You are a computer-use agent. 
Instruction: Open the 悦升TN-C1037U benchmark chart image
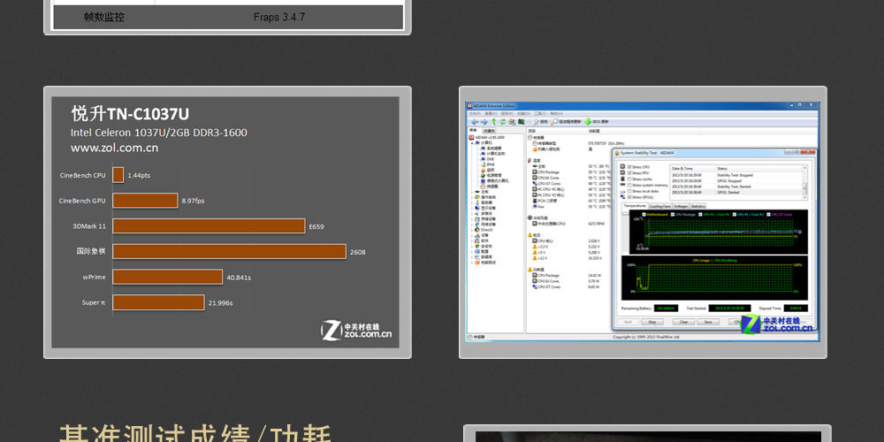coord(227,222)
